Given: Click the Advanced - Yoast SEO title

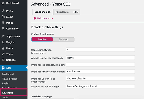Looking at the screenshot, I should [51, 4].
